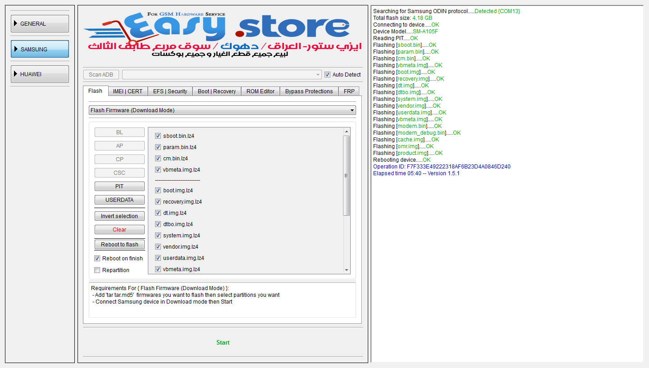Uncheck vendor.img.lz4 partition

click(158, 247)
